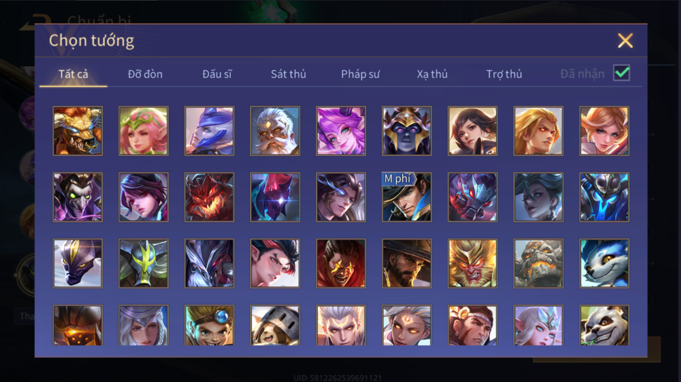The height and width of the screenshot is (382, 681).
Task: Pick the rock golem hero portrait
Action: click(539, 264)
